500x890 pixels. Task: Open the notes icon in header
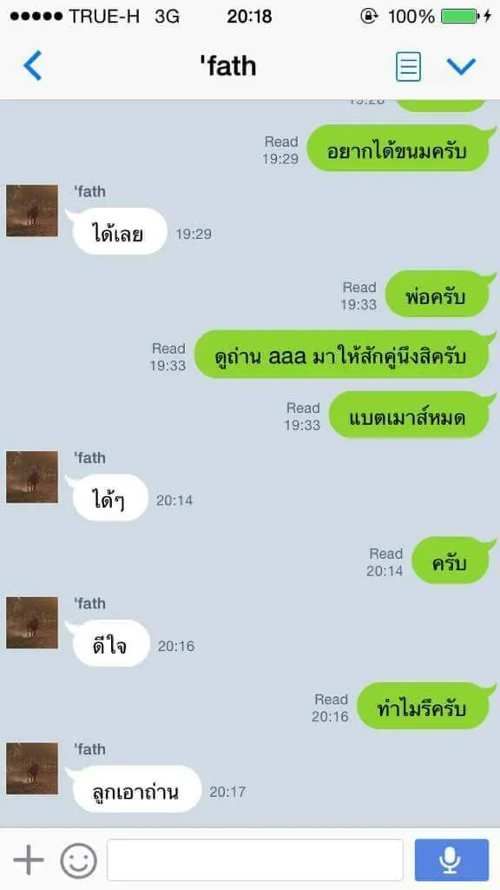coord(408,66)
